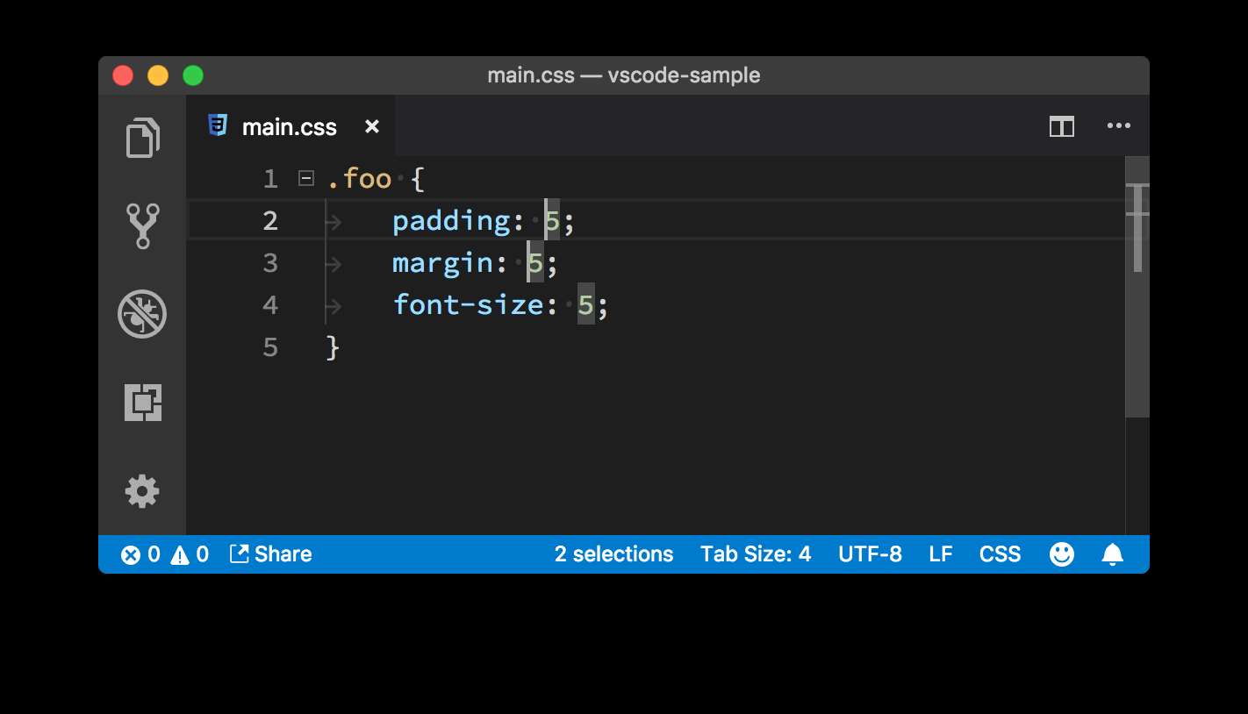Screen dimensions: 1248x714
Task: Close the main.css tab
Action: 371,126
